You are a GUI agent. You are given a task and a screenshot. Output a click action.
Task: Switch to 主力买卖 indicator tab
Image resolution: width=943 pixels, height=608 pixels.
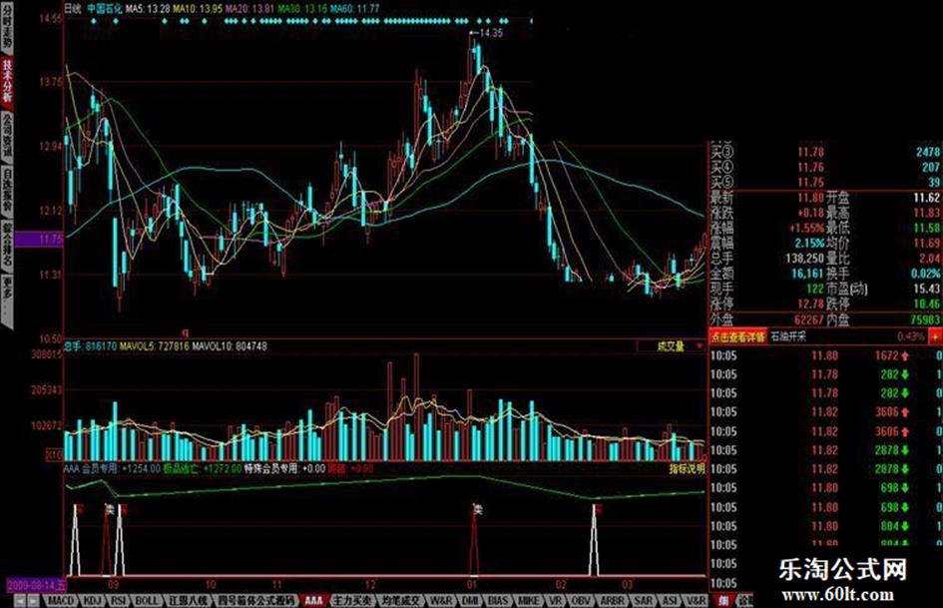click(353, 601)
